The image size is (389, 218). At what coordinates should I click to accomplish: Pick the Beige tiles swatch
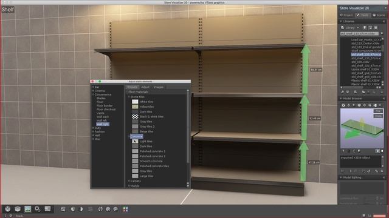(x=135, y=131)
